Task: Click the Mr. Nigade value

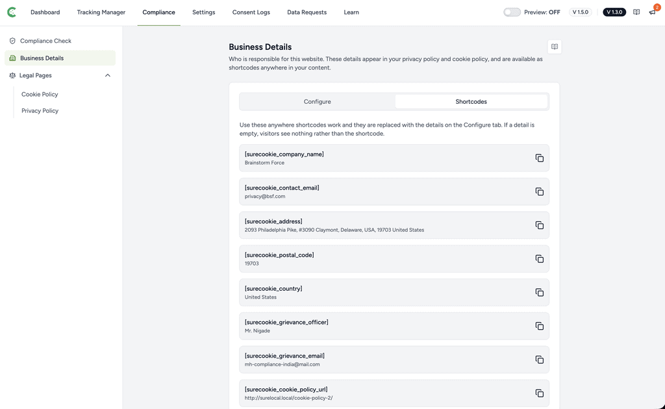Action: point(257,330)
